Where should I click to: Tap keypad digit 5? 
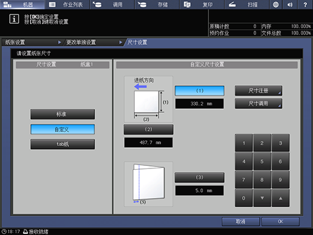[x=262, y=161]
